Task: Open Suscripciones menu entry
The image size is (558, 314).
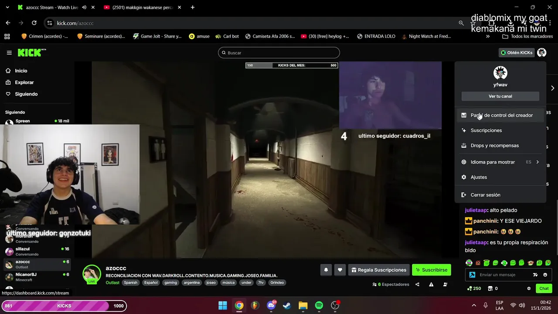Action: [500, 130]
